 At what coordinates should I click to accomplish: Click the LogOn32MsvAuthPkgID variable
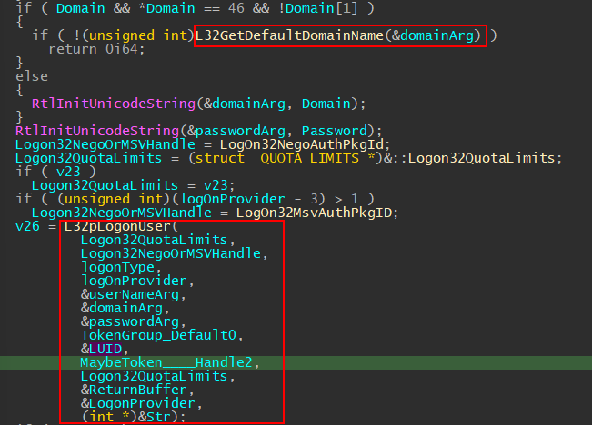[314, 212]
